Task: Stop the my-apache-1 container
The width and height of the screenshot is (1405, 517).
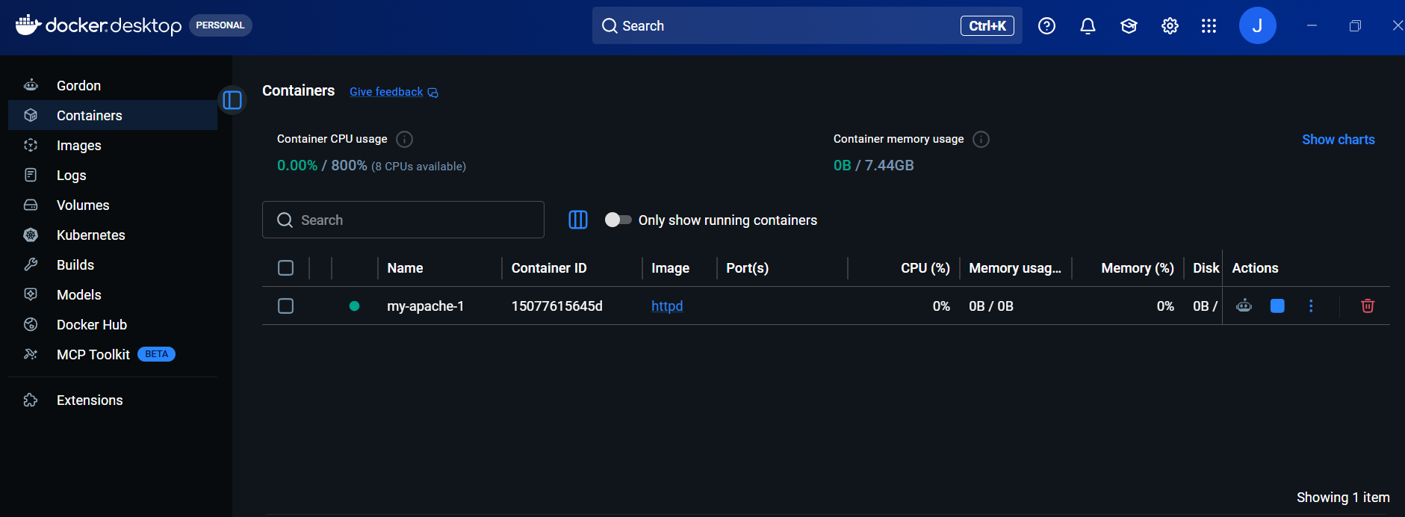Action: click(x=1277, y=306)
